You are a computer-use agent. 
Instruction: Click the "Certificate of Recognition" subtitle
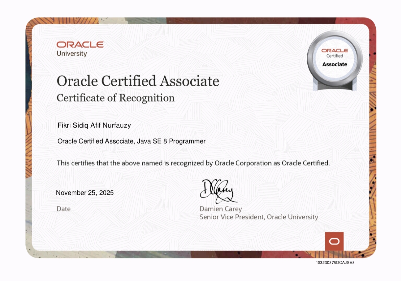(116, 98)
